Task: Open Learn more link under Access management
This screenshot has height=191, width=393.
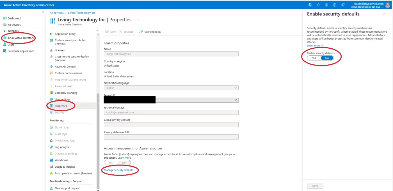Action: pyautogui.click(x=124, y=158)
